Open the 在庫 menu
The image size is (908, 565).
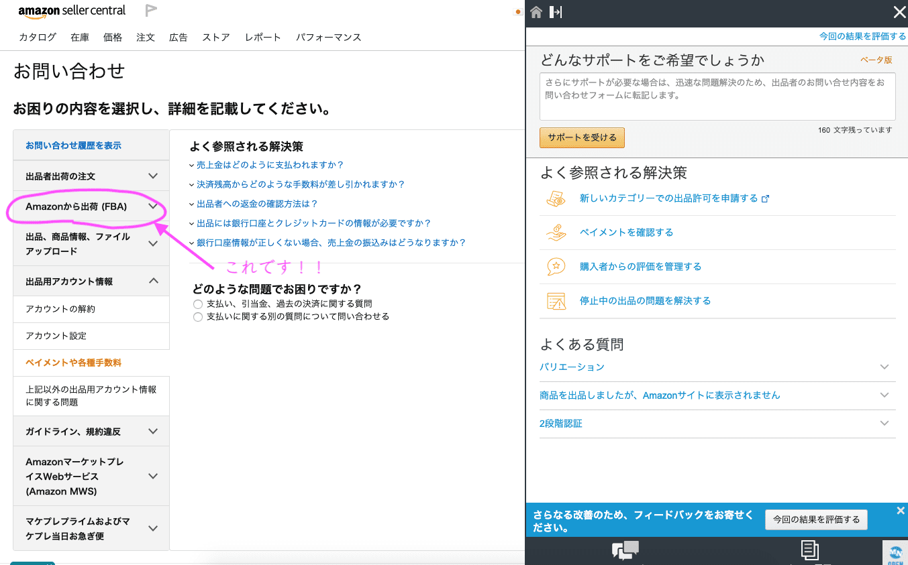click(80, 38)
